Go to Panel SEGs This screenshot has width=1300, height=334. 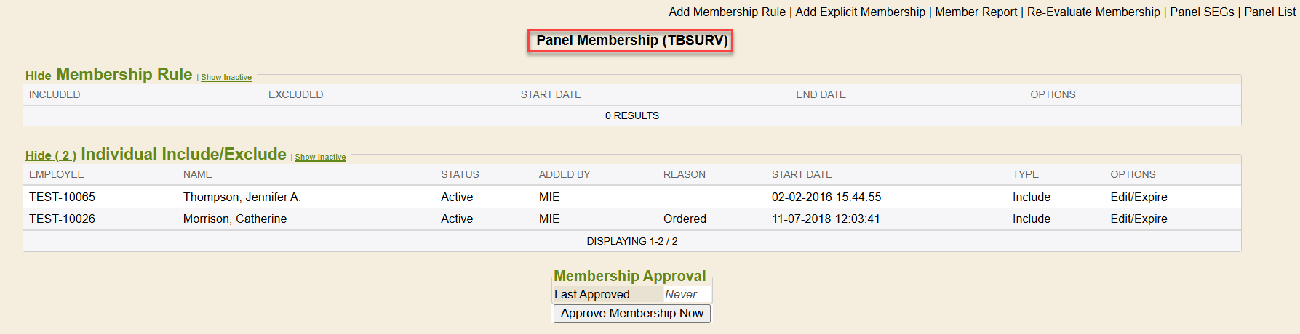(1201, 12)
